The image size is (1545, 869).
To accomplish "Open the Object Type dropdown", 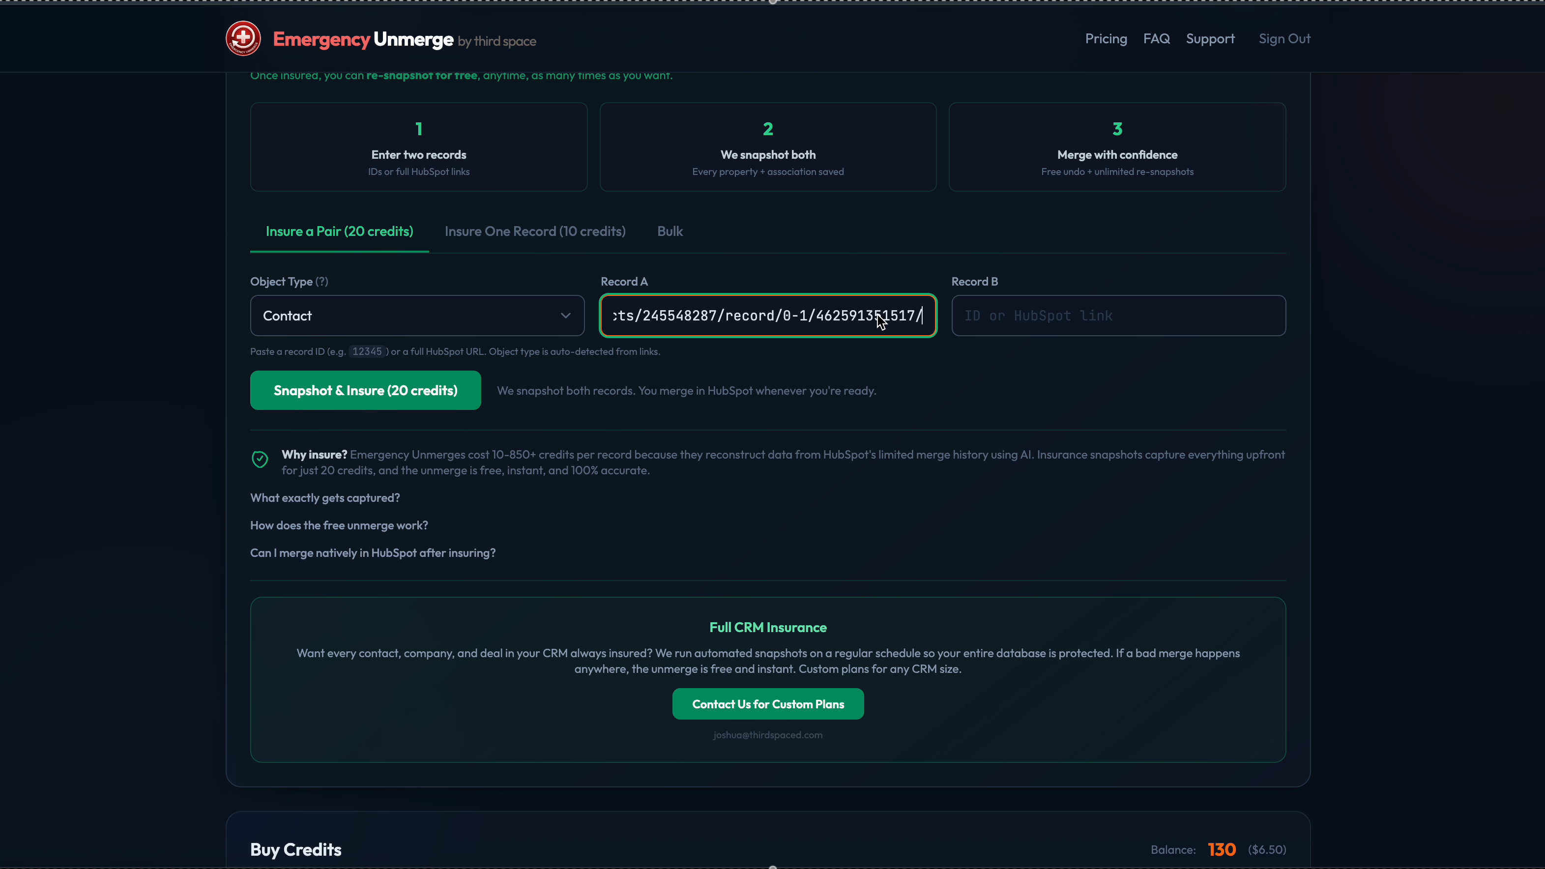I will point(417,316).
